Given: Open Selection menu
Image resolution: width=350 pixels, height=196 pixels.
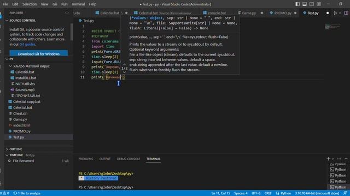Looking at the screenshot, I should pyautogui.click(x=29, y=4).
